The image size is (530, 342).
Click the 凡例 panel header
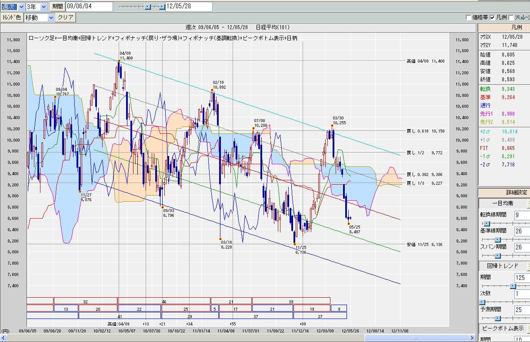(x=504, y=27)
